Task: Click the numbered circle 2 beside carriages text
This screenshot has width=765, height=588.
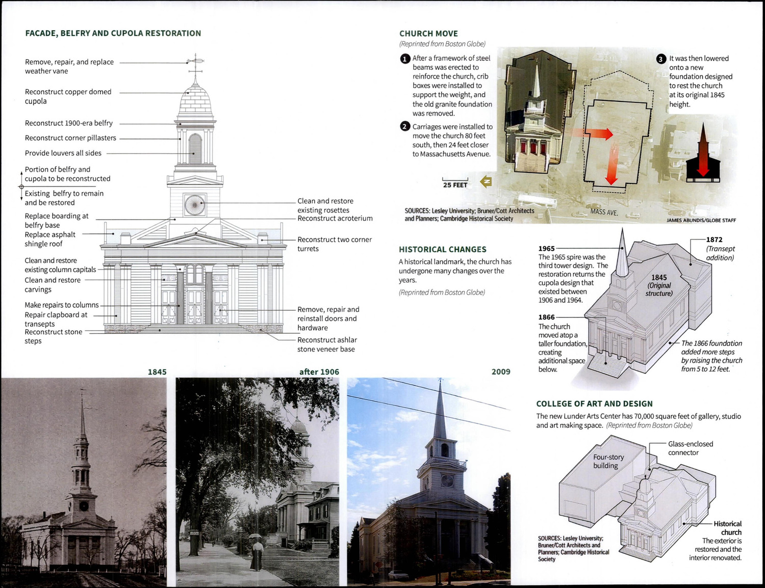Action: (x=405, y=126)
